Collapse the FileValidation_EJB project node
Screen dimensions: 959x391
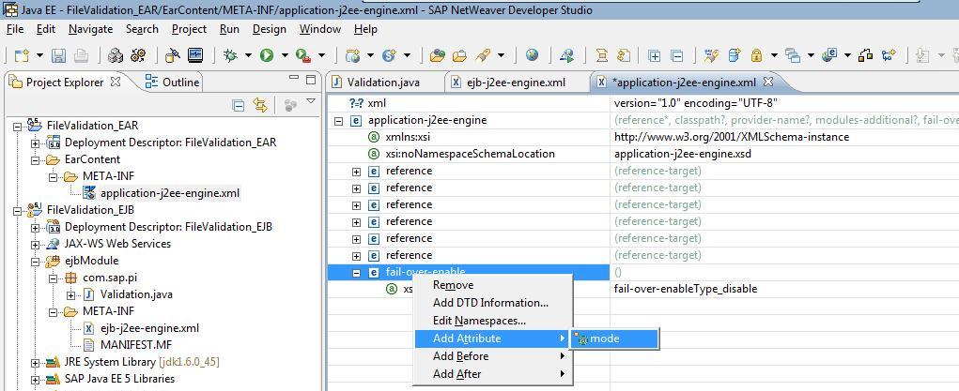point(18,210)
